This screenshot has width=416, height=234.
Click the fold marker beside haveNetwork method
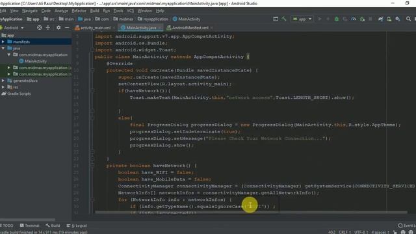point(92,166)
